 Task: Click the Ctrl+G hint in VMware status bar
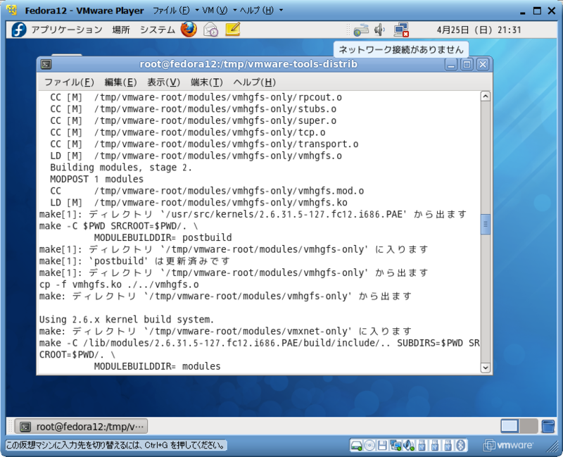pyautogui.click(x=115, y=446)
